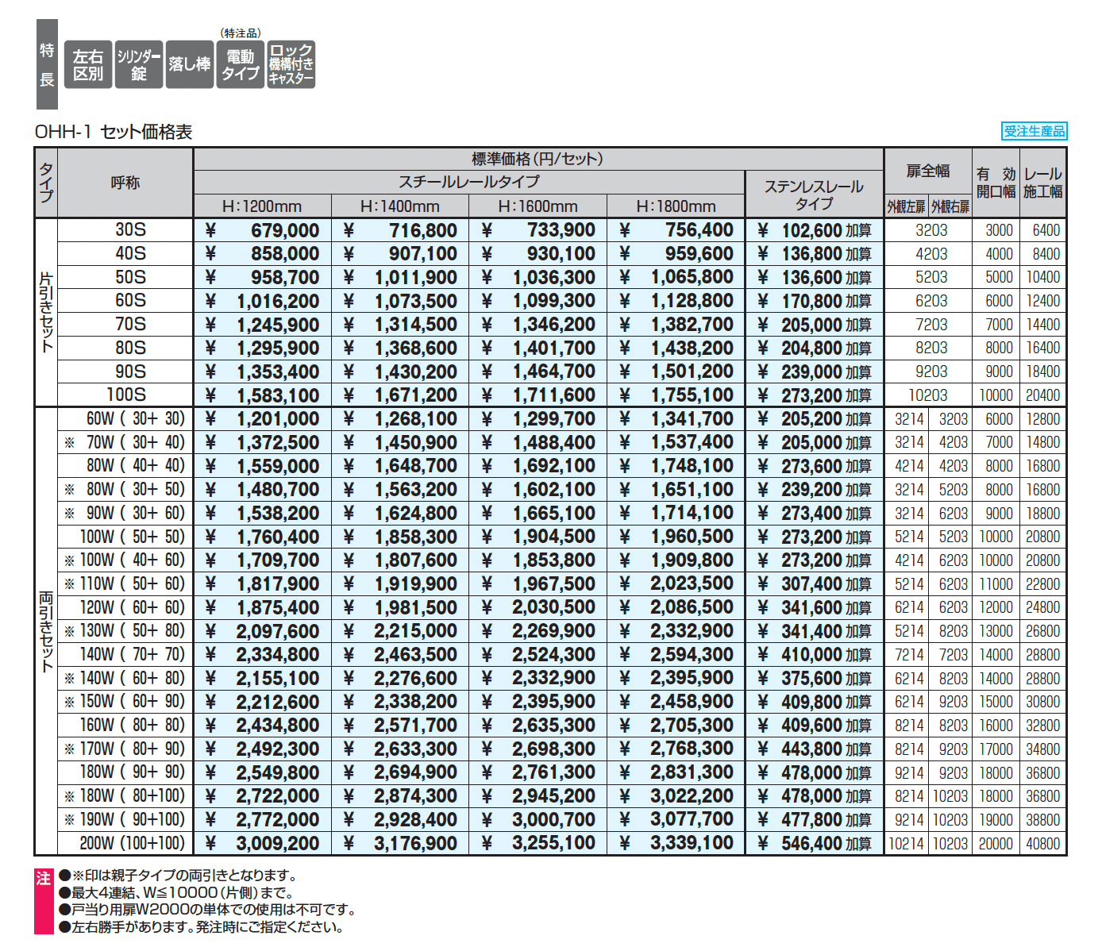Click the スチールレールタイプ header
Screen dimensions: 1102x951
pos(468,182)
